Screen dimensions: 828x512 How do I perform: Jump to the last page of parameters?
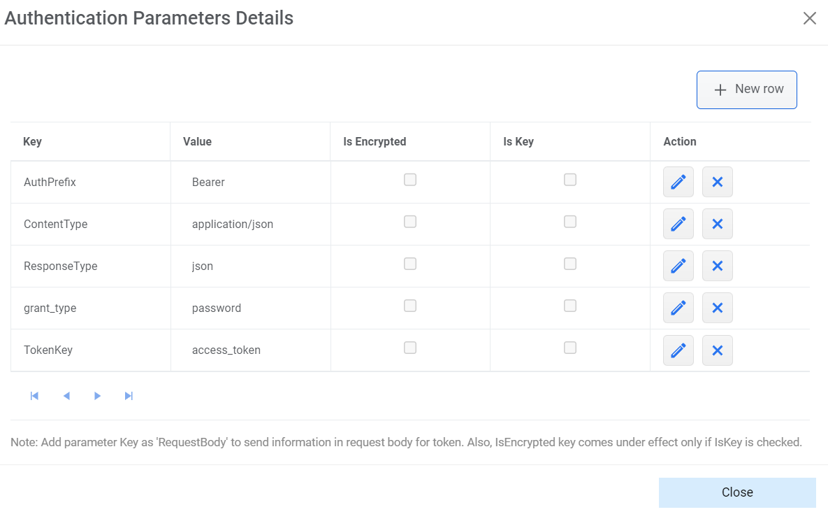pyautogui.click(x=129, y=395)
